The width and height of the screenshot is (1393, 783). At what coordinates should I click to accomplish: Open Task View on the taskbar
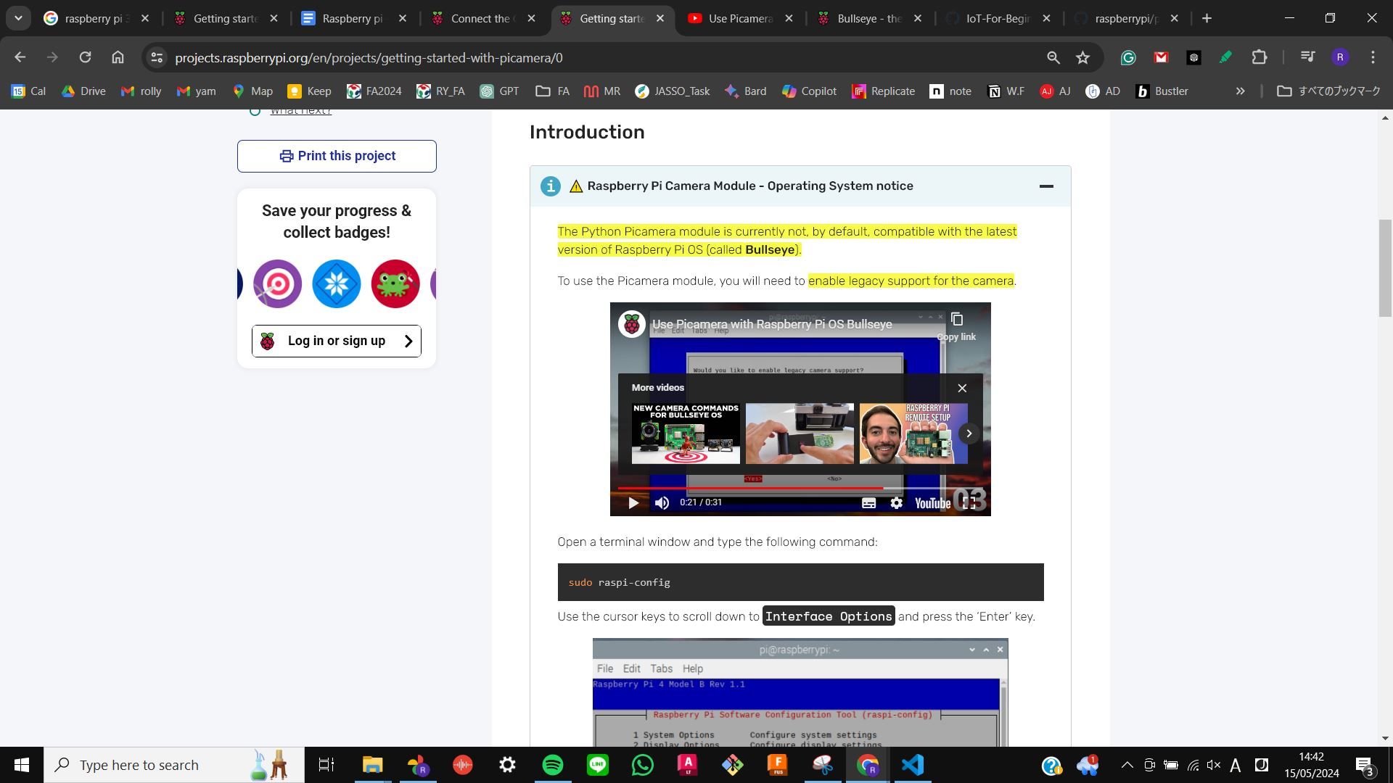point(326,765)
